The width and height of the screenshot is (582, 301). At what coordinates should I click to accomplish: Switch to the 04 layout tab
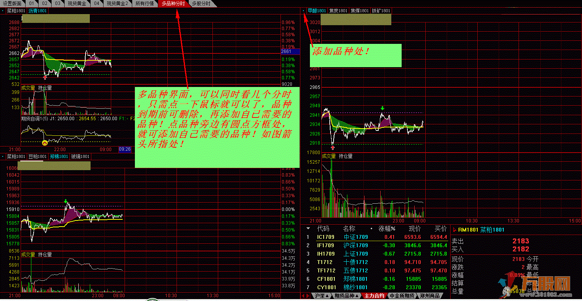[97, 3]
